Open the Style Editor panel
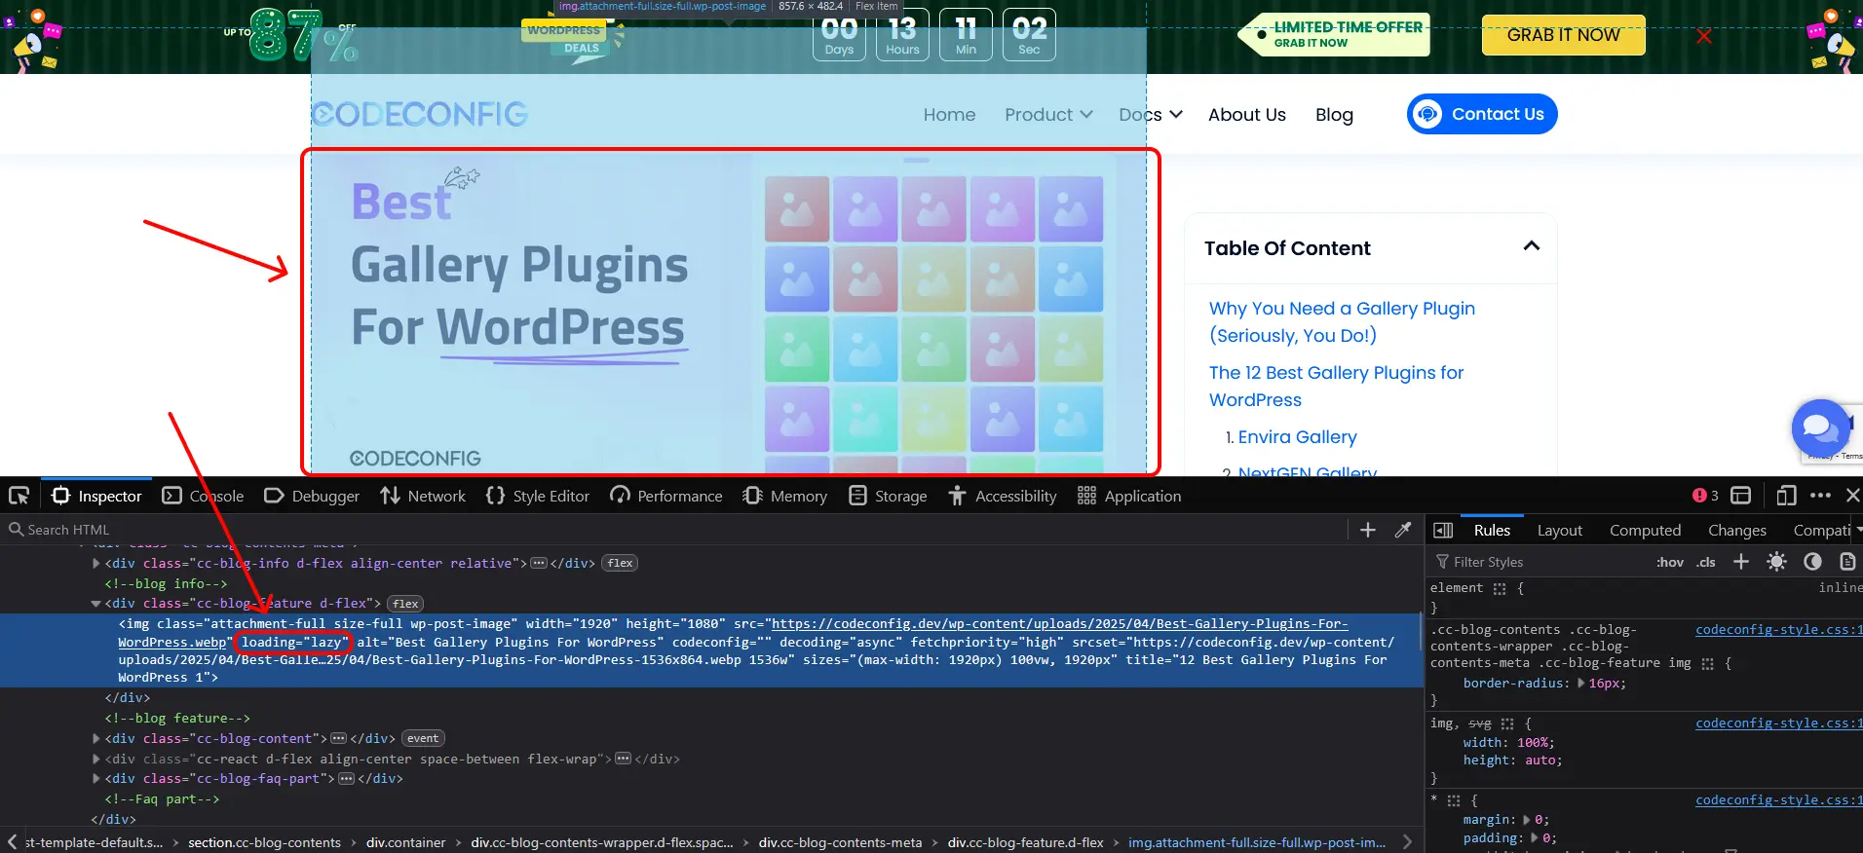 click(x=538, y=496)
